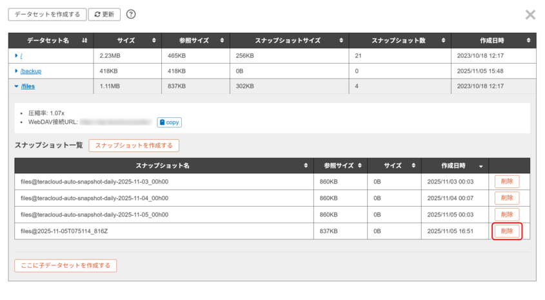The image size is (545, 300).
Task: Sort datasets by スナップショット数 column
Action: click(x=443, y=41)
